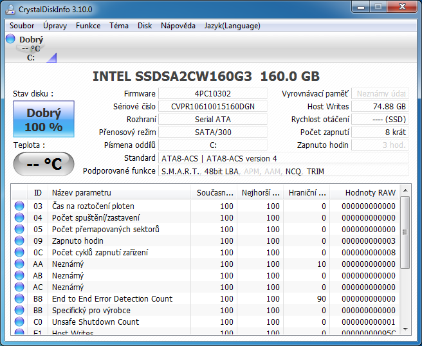Click the serial number field CVPR1061001516ODGN
This screenshot has height=346, width=422.
coord(212,106)
